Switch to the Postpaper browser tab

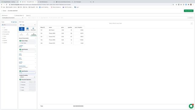click(x=83, y=2)
